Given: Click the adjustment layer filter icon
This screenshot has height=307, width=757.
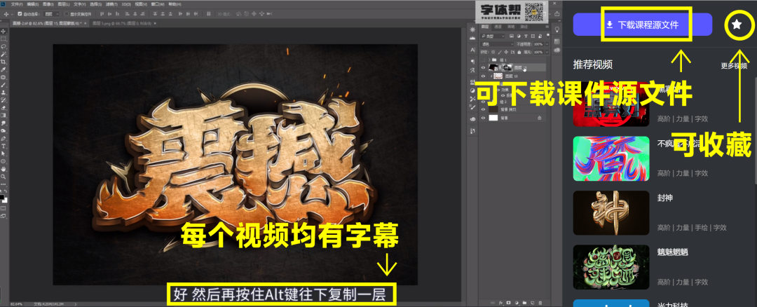Looking at the screenshot, I should (518, 36).
